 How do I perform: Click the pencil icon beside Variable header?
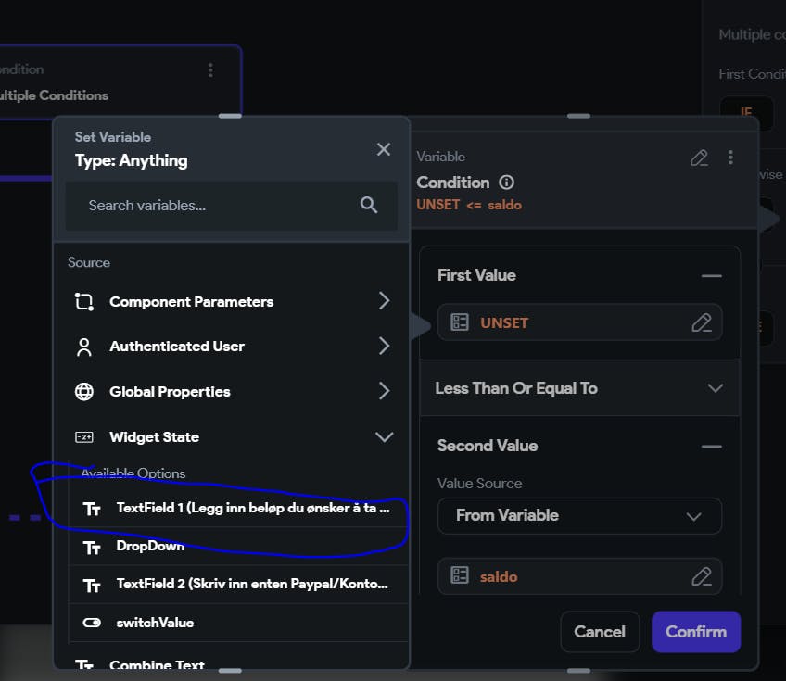tap(700, 158)
